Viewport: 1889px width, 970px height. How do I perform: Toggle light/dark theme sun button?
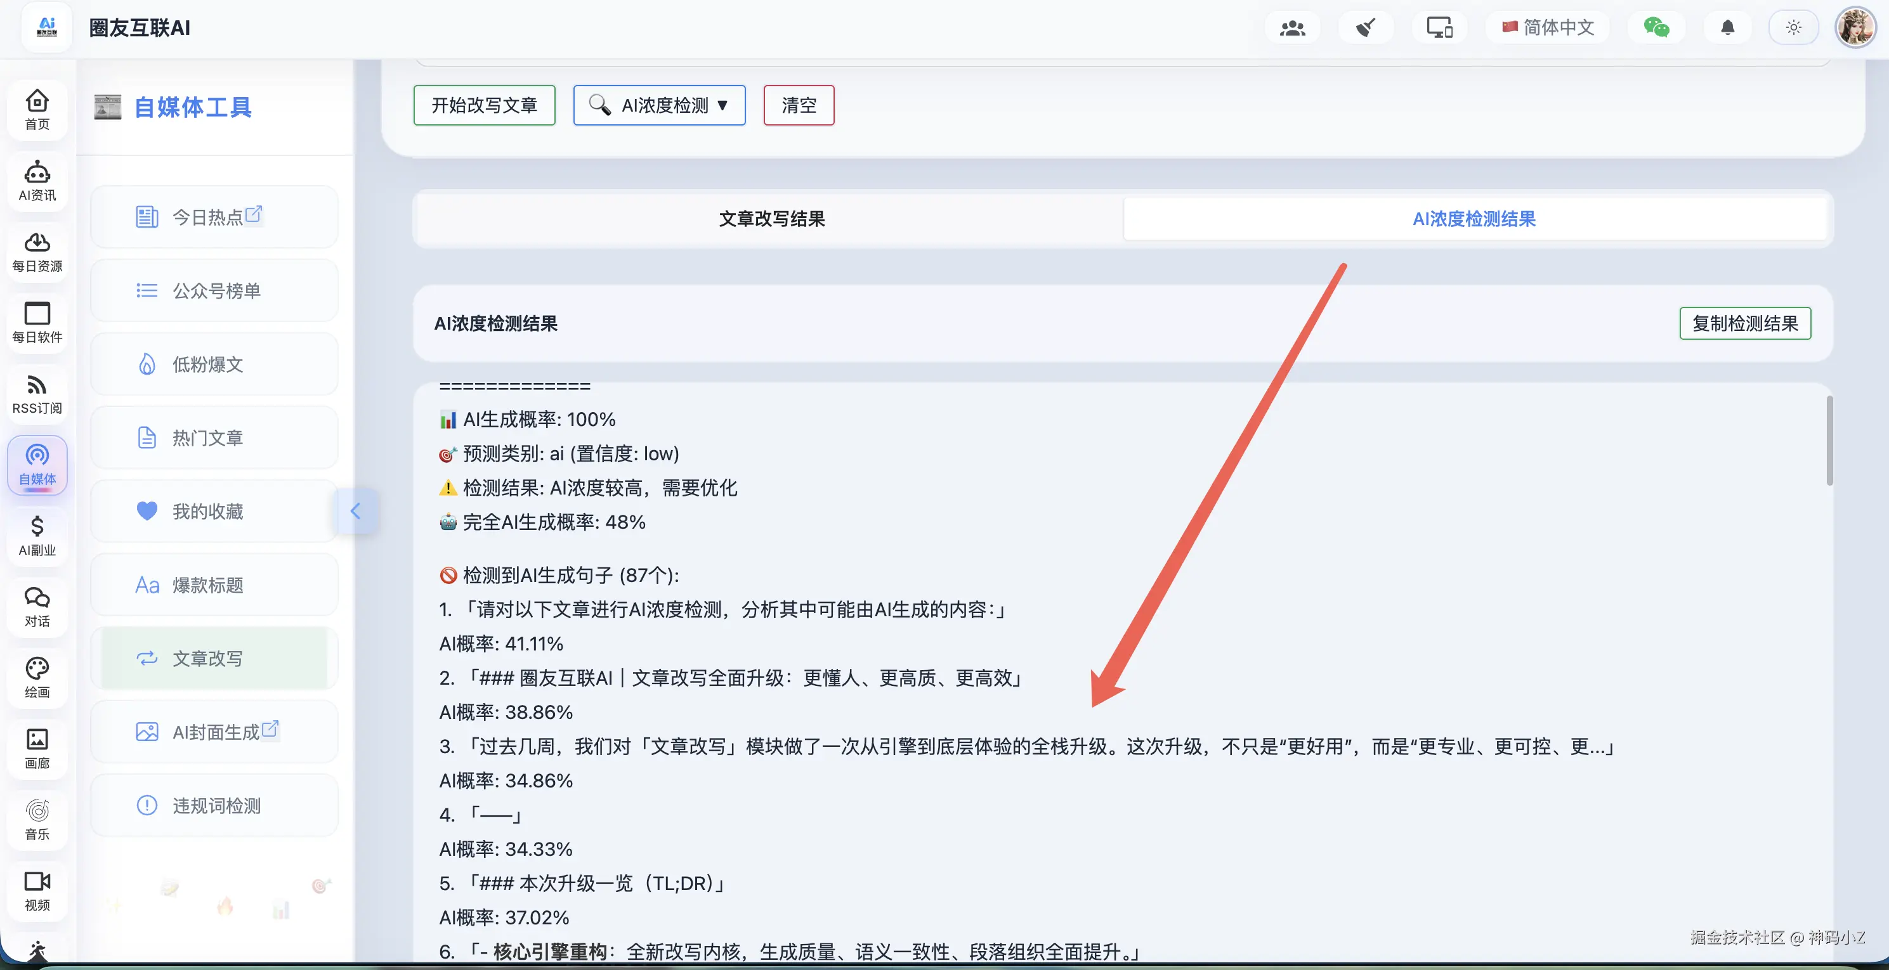point(1793,28)
